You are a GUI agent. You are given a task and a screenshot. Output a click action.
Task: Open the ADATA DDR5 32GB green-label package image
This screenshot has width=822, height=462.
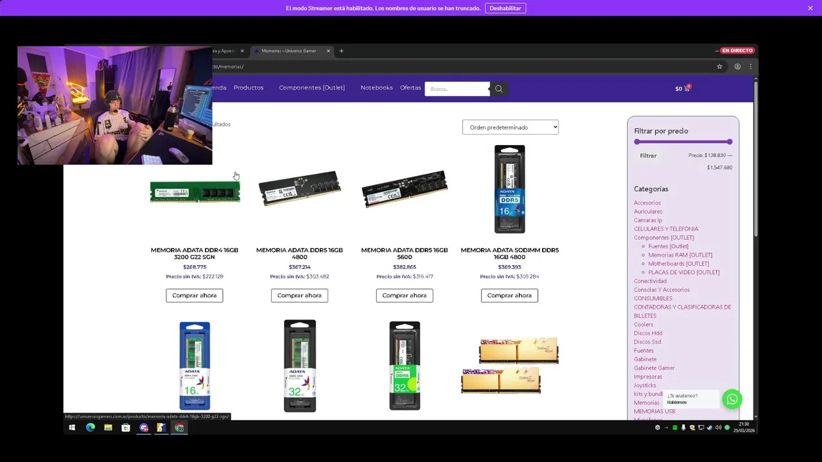(x=405, y=366)
